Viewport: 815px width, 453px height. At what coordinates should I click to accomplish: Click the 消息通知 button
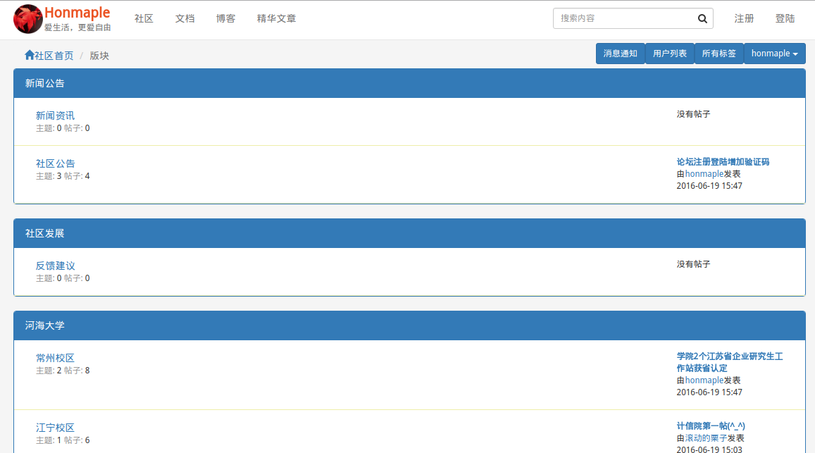pos(620,54)
